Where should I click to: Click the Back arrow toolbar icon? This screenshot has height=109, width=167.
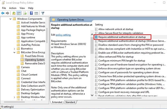point(3,13)
